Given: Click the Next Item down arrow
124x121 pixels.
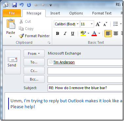Looking at the screenshot, I should 43,5.
